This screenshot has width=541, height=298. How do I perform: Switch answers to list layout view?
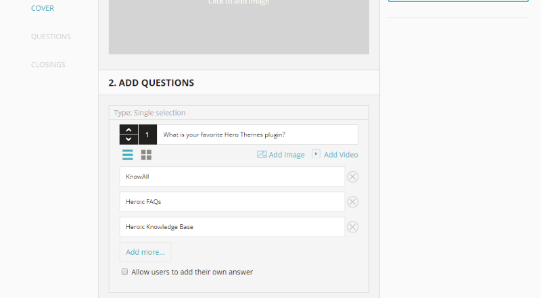pos(127,155)
